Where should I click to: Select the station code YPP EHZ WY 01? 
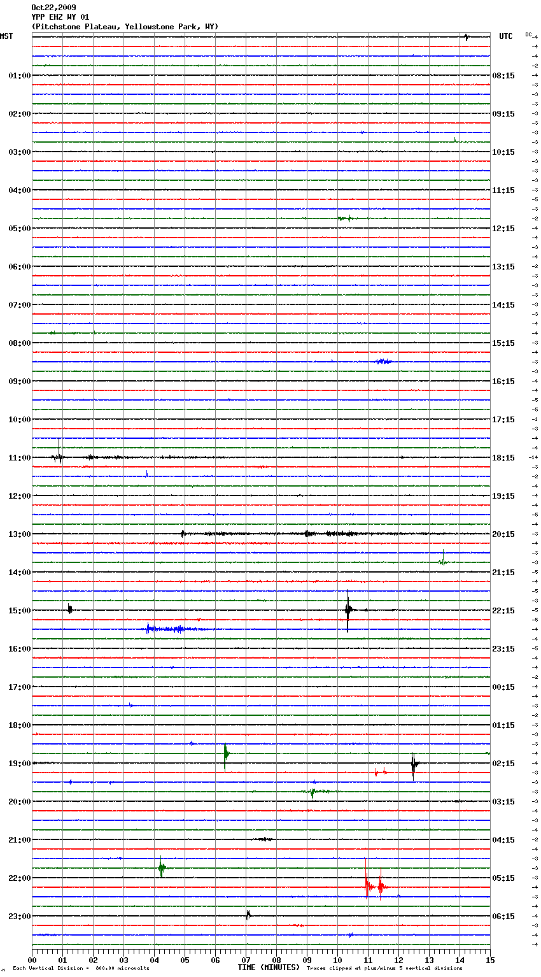60,17
